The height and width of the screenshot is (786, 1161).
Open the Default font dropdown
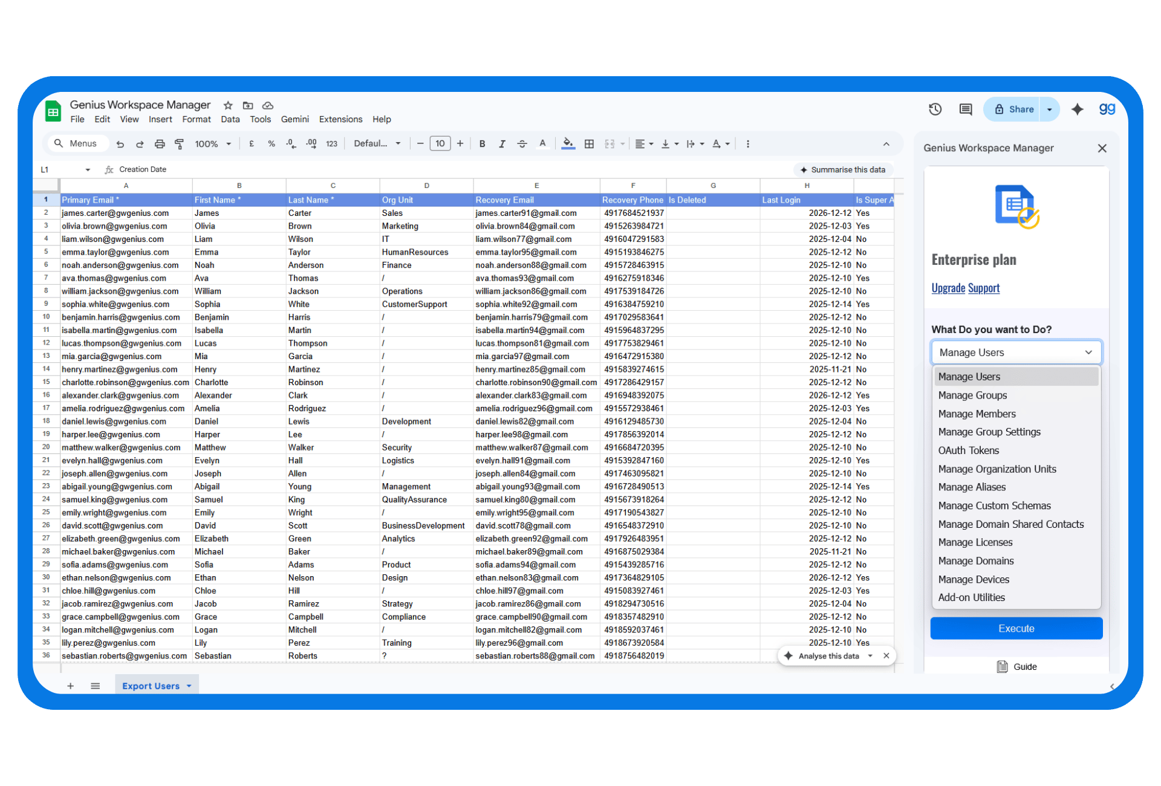377,144
